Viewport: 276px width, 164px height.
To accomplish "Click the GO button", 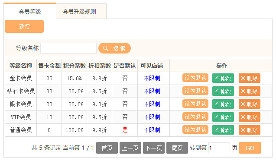I will (x=250, y=148).
